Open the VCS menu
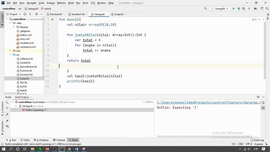Image resolution: width=270 pixels, height=152 pixels. pyautogui.click(x=93, y=3)
